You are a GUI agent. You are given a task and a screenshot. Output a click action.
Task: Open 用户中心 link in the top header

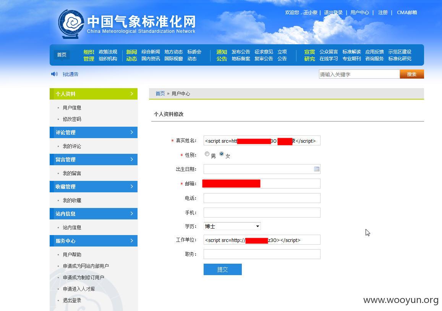(360, 12)
